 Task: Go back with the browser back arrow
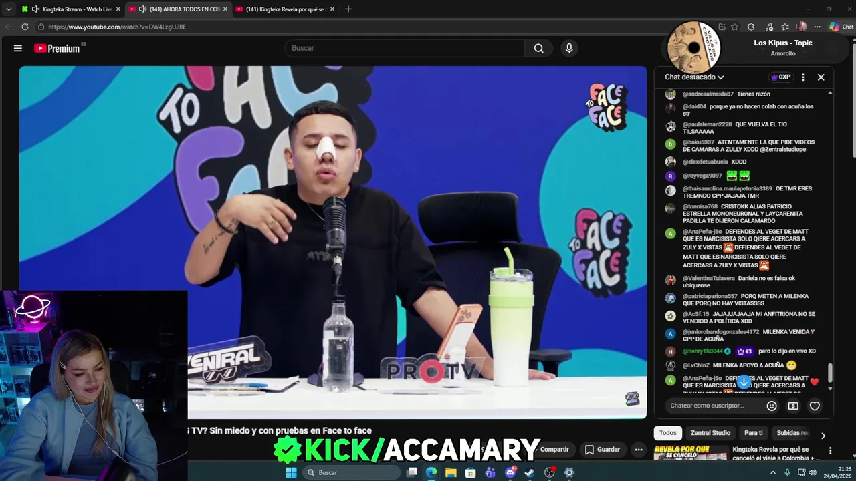pyautogui.click(x=9, y=27)
